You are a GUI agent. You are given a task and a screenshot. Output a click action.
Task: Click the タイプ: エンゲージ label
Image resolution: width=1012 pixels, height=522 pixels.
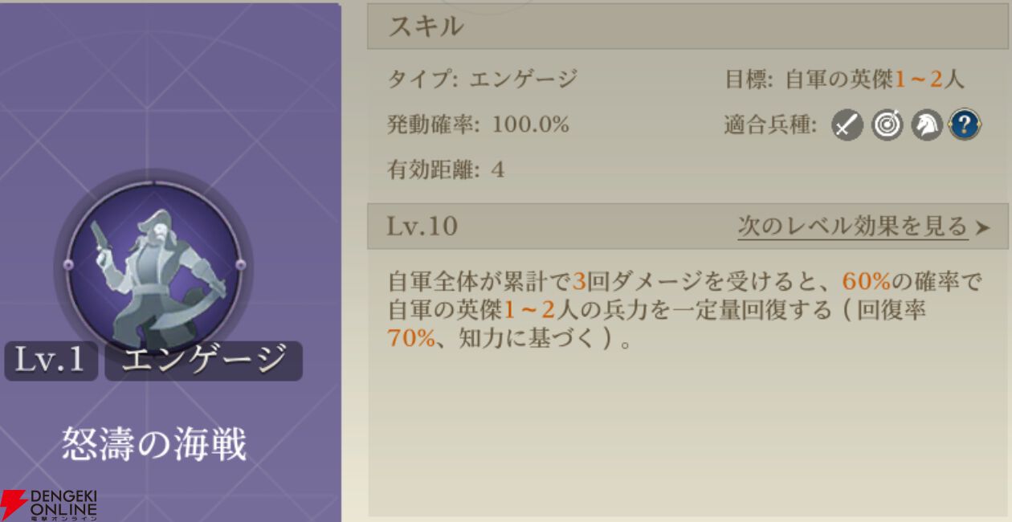483,80
